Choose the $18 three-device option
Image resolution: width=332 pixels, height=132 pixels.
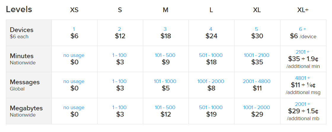click(166, 33)
